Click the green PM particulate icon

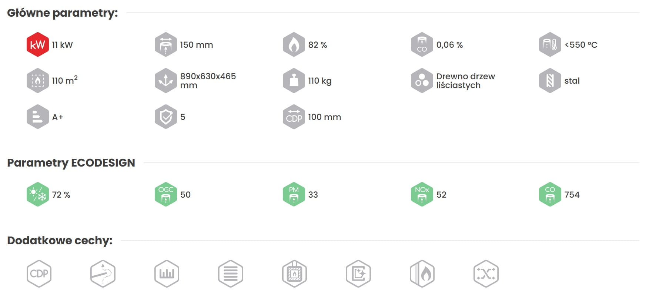click(294, 195)
